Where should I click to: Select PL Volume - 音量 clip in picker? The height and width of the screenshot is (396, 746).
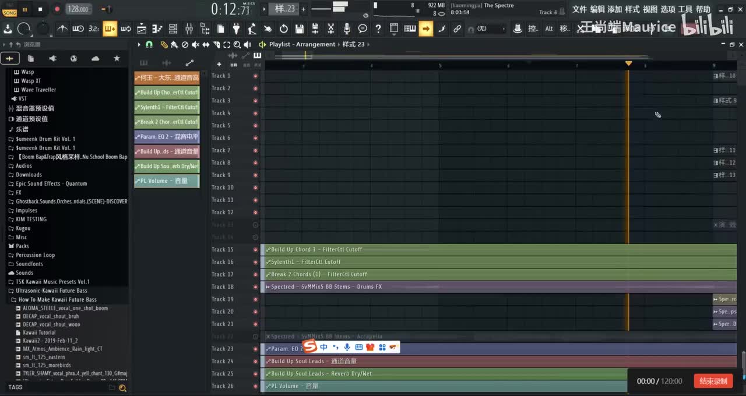coord(167,181)
